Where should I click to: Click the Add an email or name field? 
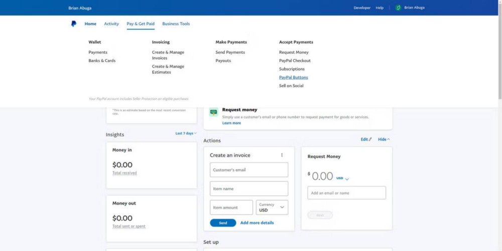346,193
